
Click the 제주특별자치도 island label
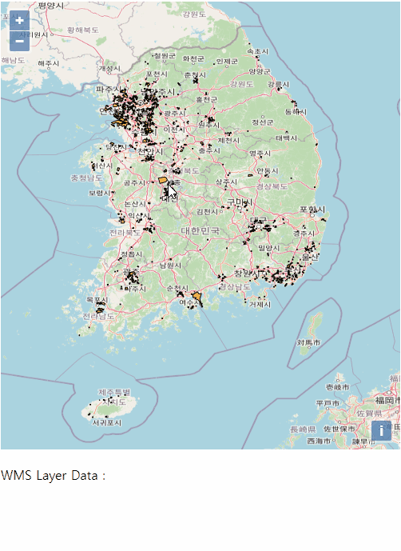[x=113, y=397]
